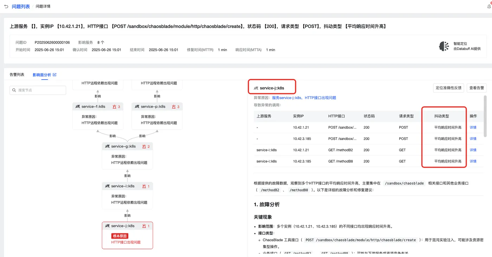Viewport: 492px width, 257px height.
Task: Click the 状态码 column header
Action: coord(369,116)
